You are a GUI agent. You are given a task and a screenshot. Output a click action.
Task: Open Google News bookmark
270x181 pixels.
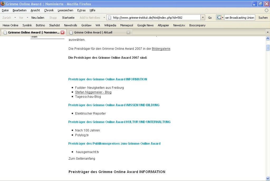(x=145, y=25)
